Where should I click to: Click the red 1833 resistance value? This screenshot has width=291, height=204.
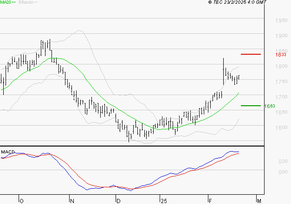281,55
